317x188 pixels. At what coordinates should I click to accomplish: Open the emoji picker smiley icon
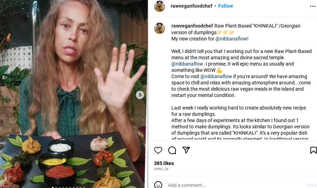pos(158,185)
